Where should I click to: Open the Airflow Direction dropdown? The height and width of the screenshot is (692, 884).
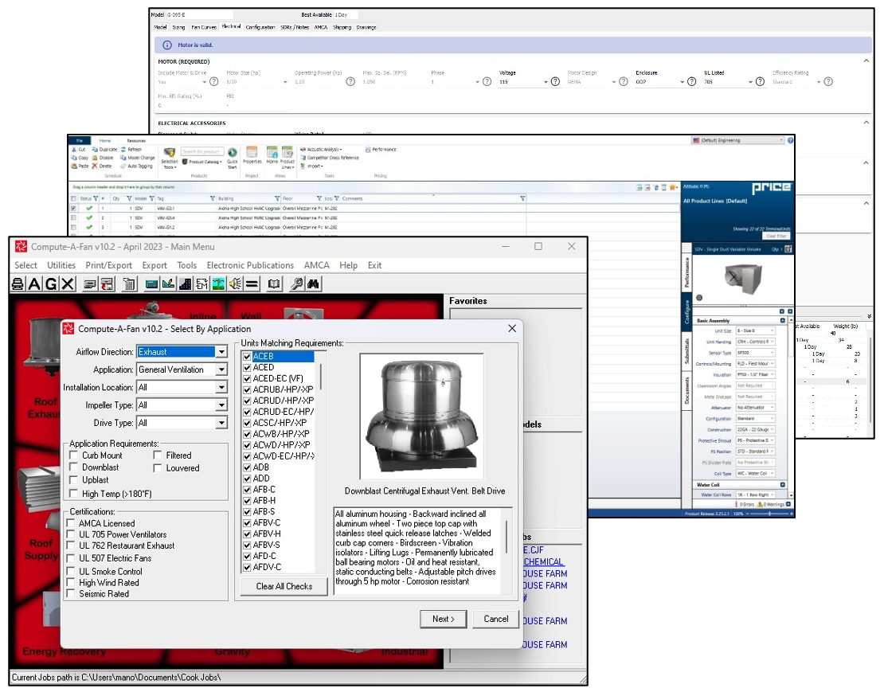click(221, 352)
